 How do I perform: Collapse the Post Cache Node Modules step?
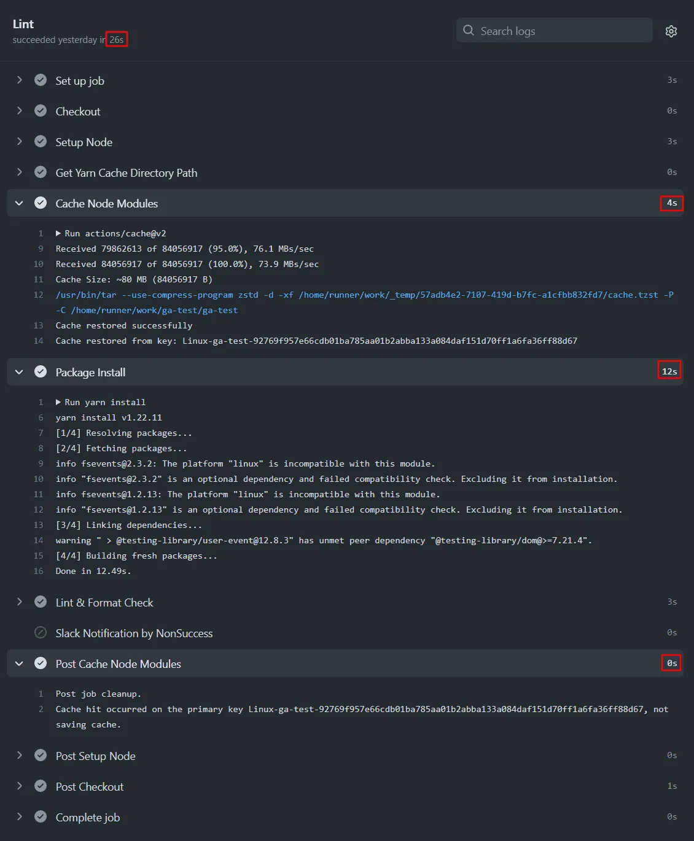tap(19, 664)
